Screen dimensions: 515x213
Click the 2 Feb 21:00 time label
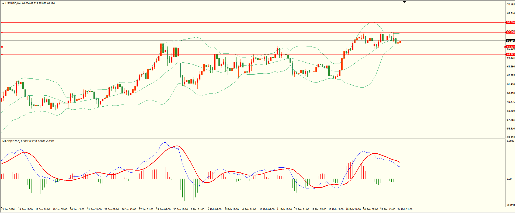[197, 210]
